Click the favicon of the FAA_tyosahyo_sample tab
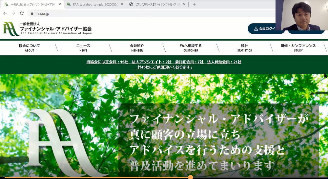The height and width of the screenshot is (179, 328). (x=69, y=4)
